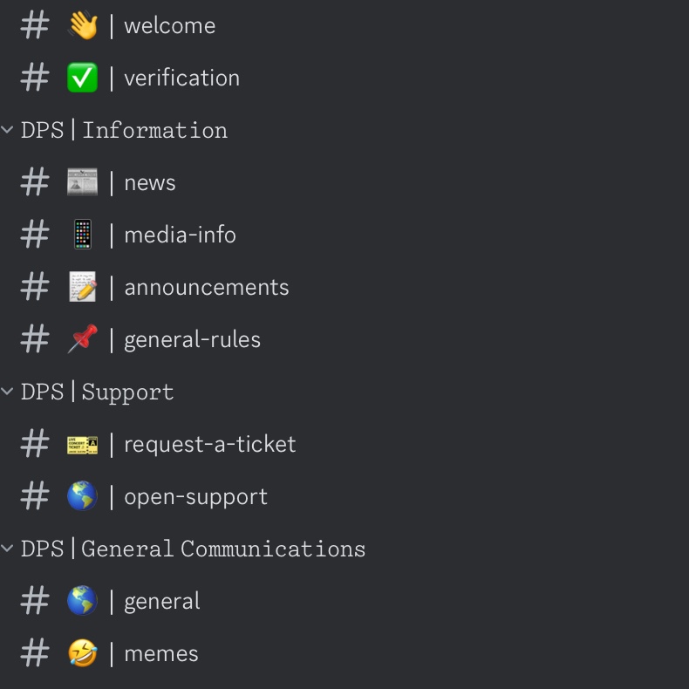Click the laughing emoji next to memes
This screenshot has height=689, width=689.
coord(83,653)
